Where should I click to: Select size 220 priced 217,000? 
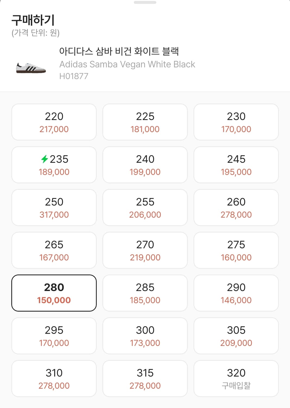(54, 122)
